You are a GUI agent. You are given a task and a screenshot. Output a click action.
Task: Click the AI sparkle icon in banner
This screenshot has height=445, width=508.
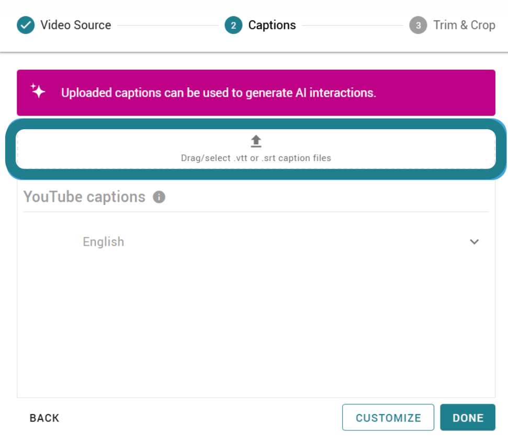[x=38, y=90]
